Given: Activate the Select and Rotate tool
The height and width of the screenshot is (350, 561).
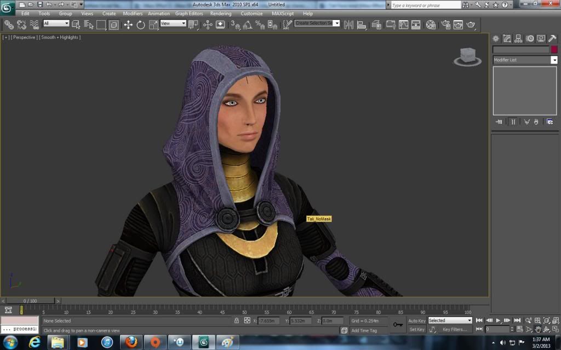Looking at the screenshot, I should (141, 25).
